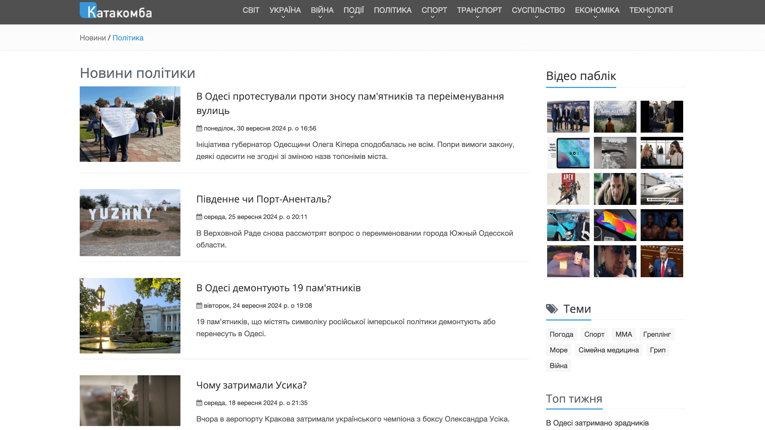Open article Чому затримали Усика?
This screenshot has height=430, width=765.
point(252,385)
